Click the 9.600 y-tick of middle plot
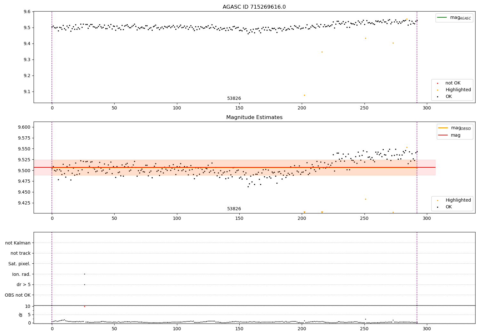The width and height of the screenshot is (480, 336). (x=25, y=127)
